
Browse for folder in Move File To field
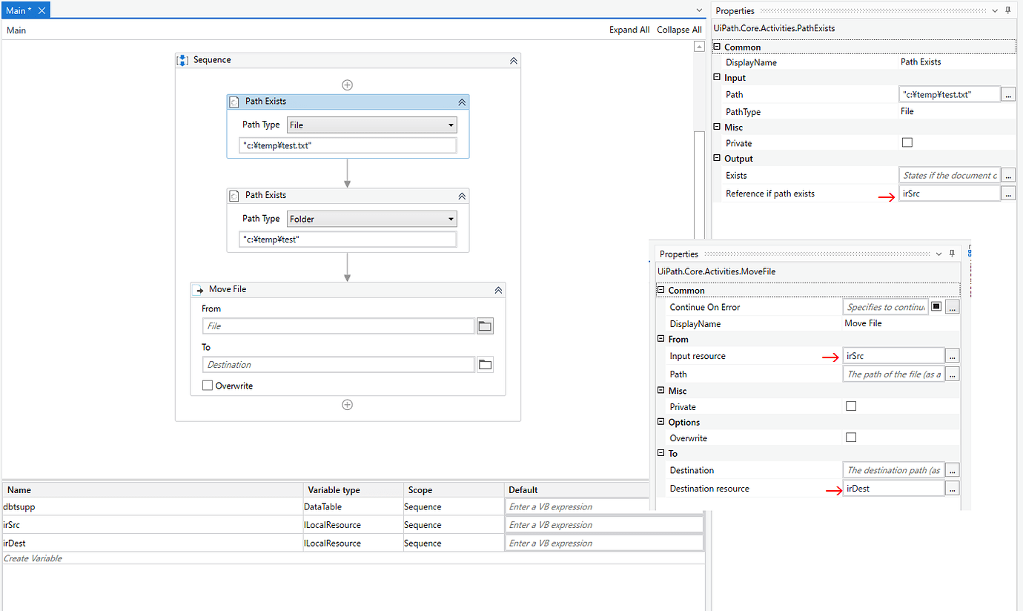[485, 365]
